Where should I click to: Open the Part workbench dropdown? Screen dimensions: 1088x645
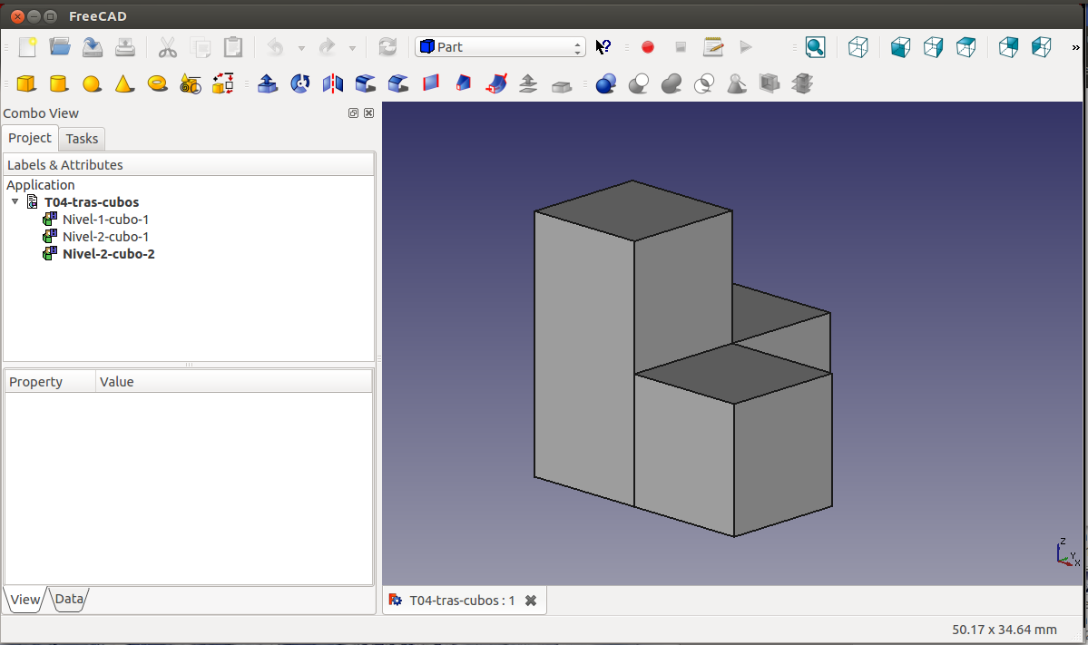click(x=500, y=47)
